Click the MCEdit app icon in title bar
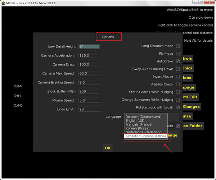216x180 pixels. tap(3, 3)
